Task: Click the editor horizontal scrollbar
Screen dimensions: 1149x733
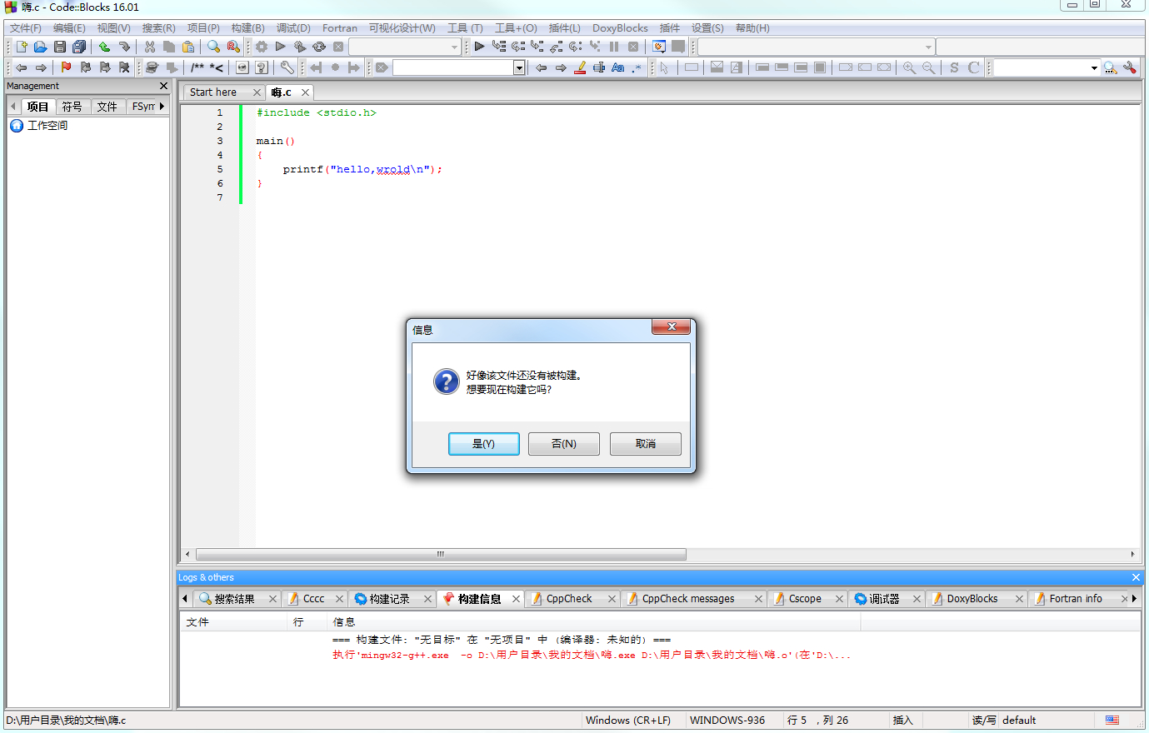Action: coord(441,554)
